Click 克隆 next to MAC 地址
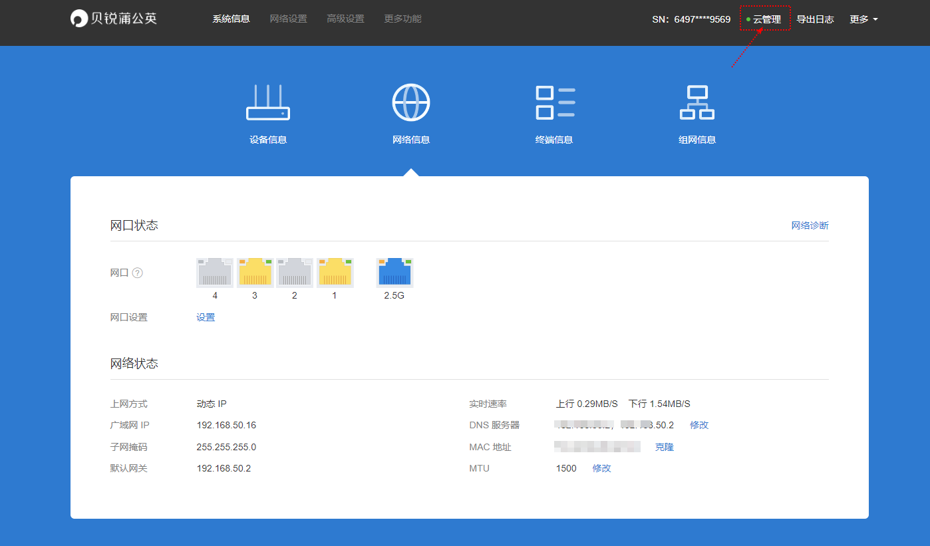 (664, 447)
